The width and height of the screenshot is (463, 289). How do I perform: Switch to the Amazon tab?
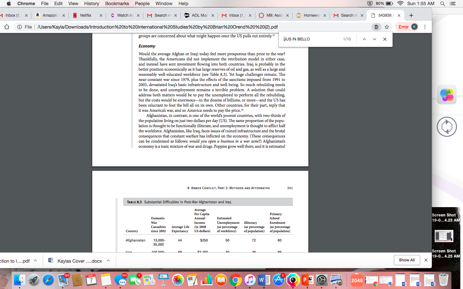(x=50, y=15)
